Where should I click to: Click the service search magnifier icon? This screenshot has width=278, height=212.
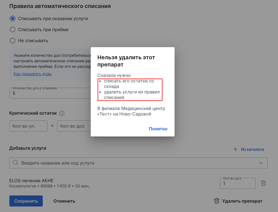point(15,163)
